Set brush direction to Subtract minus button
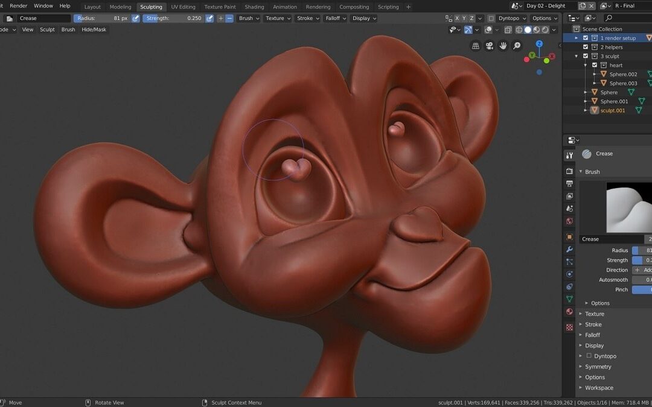Image resolution: width=652 pixels, height=407 pixels. click(x=229, y=18)
